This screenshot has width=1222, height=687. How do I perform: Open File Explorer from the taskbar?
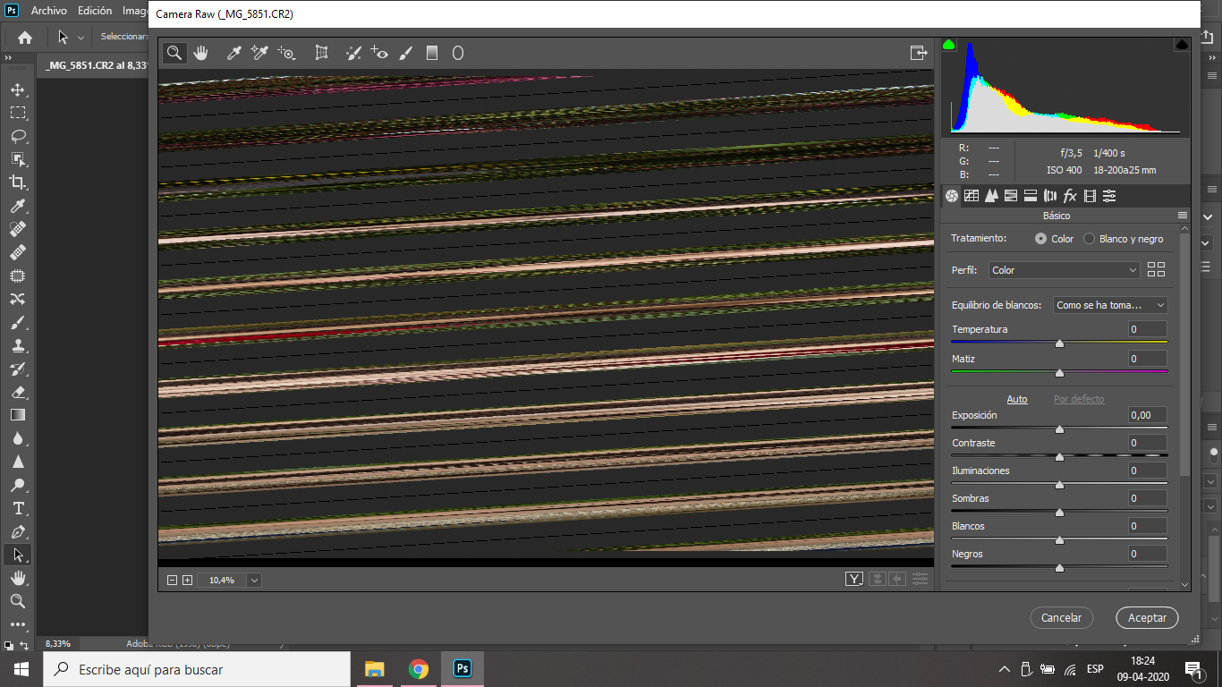coord(374,669)
